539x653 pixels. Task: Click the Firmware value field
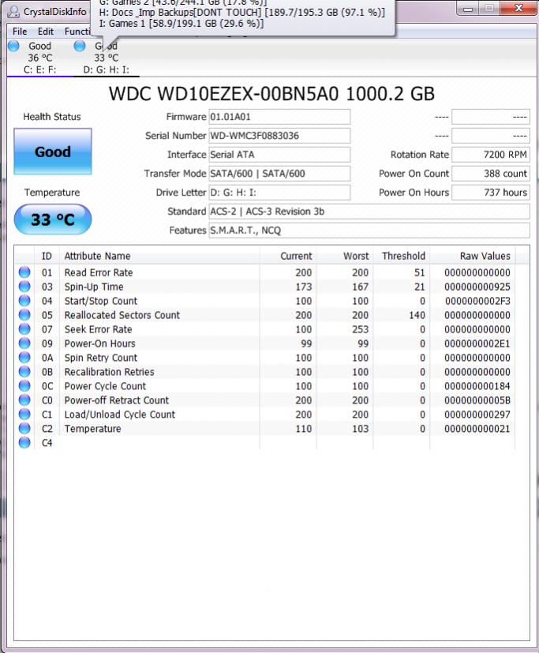point(279,117)
